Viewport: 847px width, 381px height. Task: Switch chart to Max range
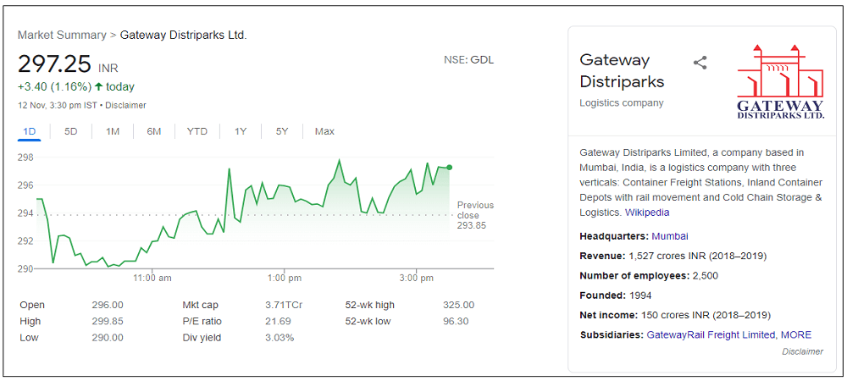click(324, 131)
